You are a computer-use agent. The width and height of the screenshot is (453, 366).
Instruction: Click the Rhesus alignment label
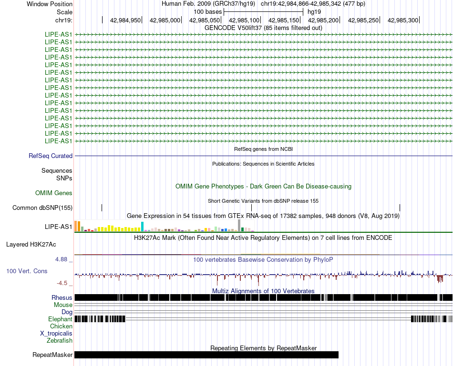pyautogui.click(x=62, y=297)
